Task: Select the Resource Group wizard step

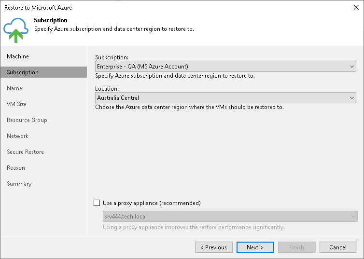Action: pyautogui.click(x=27, y=120)
